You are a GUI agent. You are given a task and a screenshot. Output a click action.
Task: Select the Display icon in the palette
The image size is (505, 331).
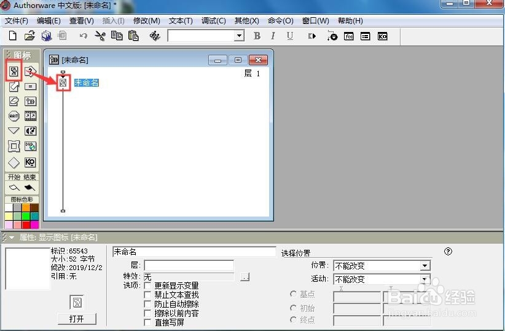[x=14, y=71]
